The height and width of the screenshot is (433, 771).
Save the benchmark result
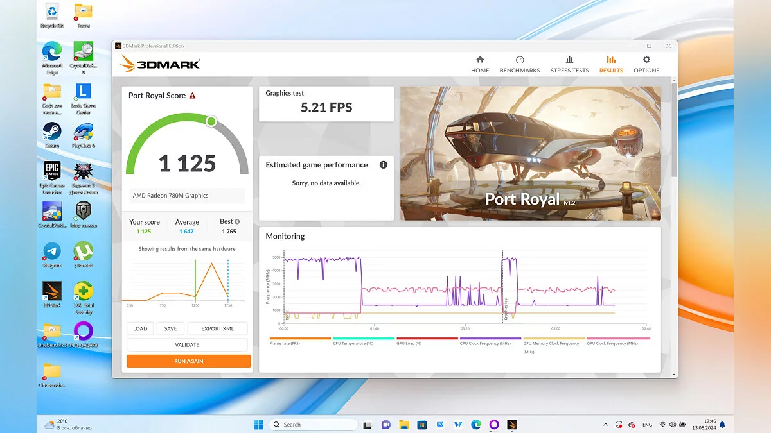tap(170, 328)
